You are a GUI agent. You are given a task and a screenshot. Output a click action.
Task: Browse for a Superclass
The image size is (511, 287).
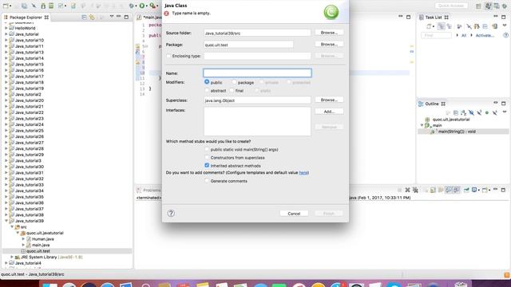pyautogui.click(x=329, y=100)
